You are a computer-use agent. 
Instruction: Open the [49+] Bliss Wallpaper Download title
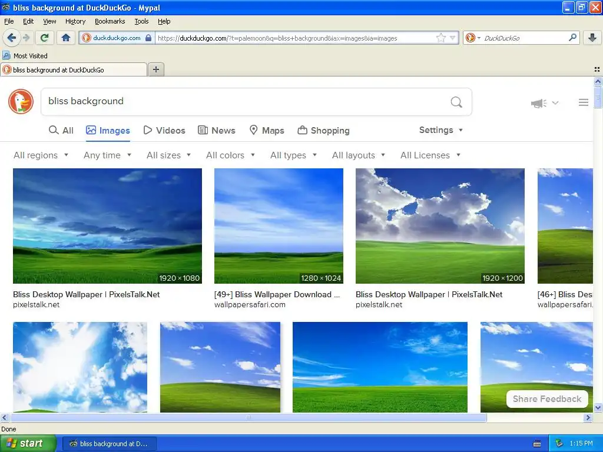click(277, 294)
